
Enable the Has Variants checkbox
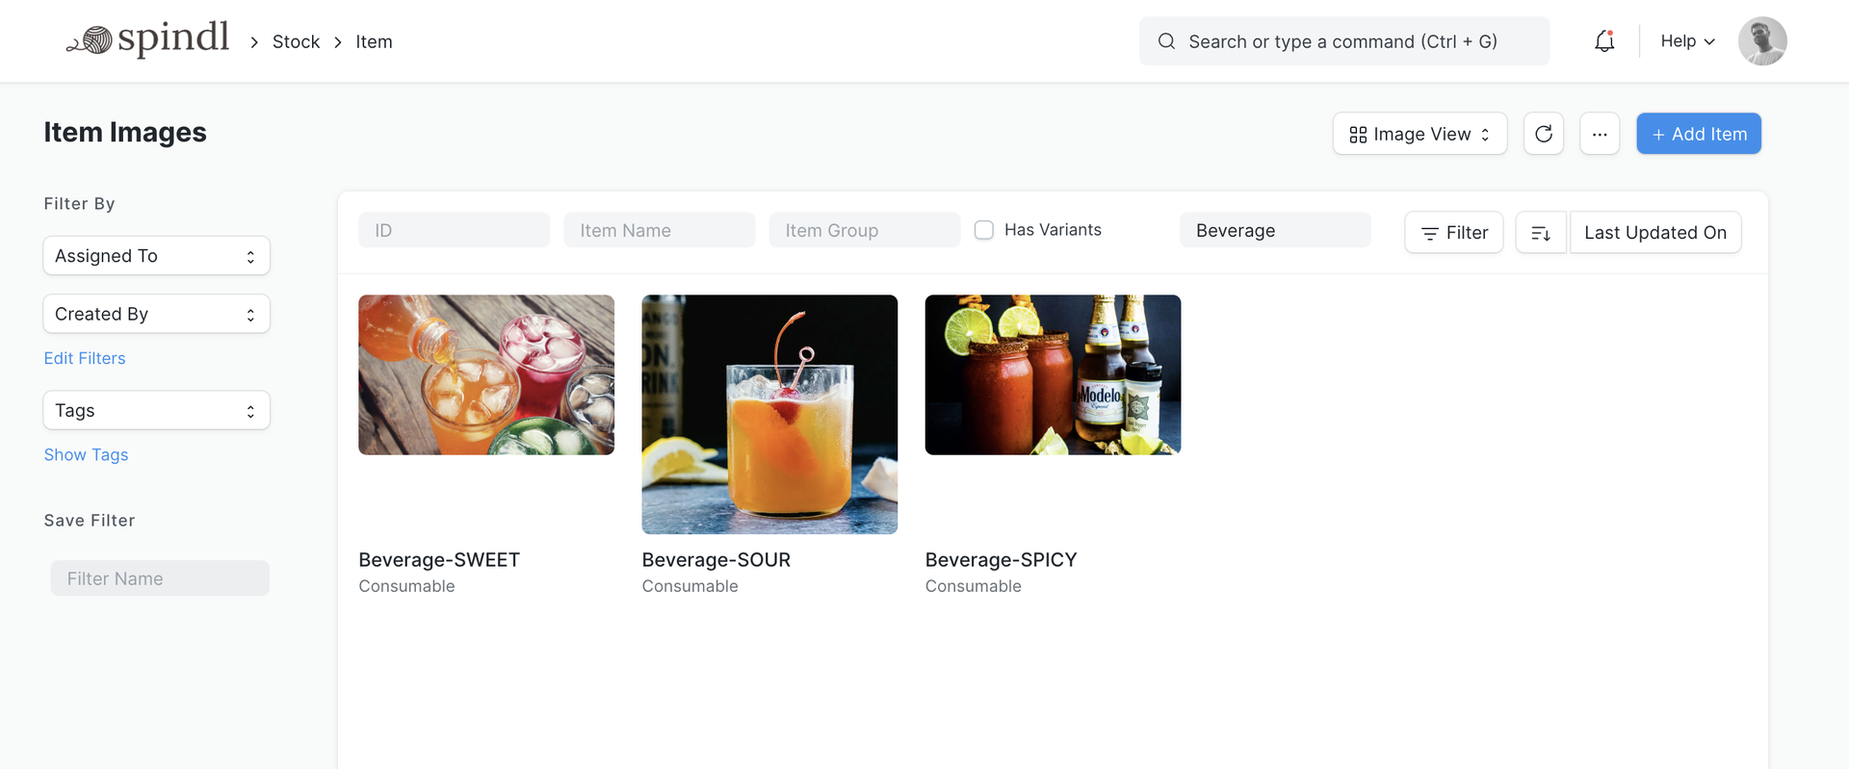coord(983,230)
